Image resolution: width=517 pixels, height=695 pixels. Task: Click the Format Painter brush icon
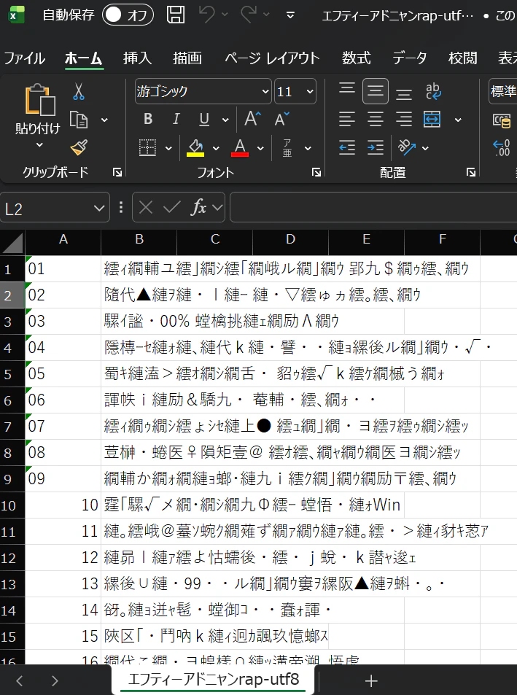point(79,147)
